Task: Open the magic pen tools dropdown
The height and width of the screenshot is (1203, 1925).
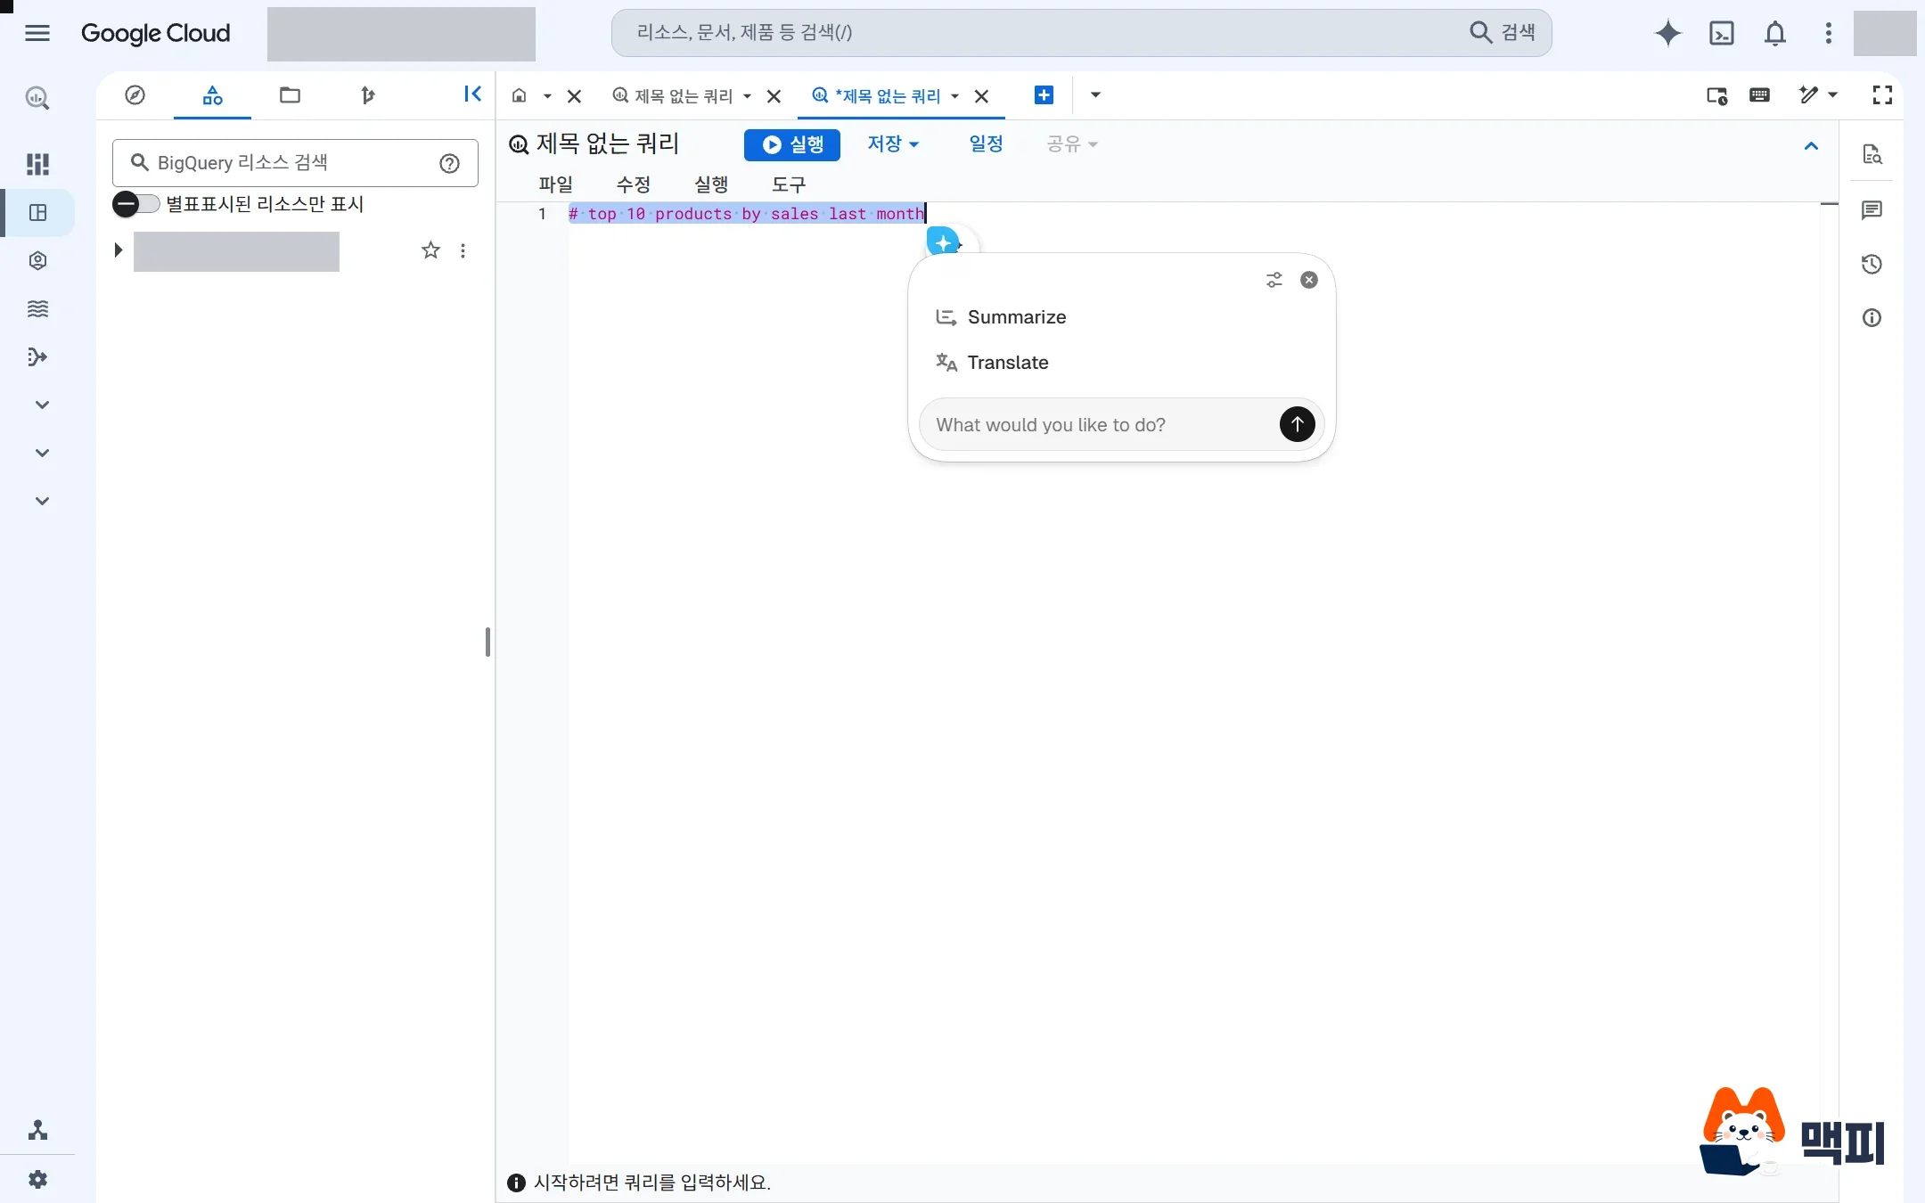Action: [1818, 94]
